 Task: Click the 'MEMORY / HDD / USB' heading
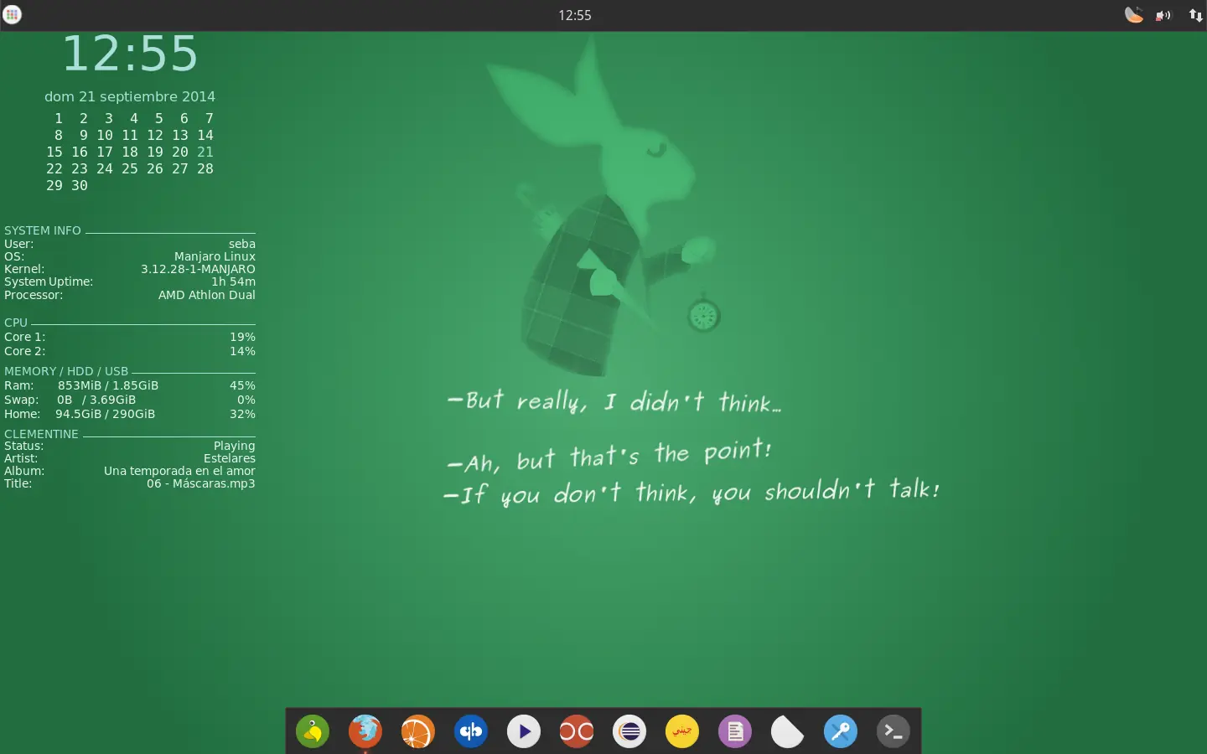tap(66, 371)
